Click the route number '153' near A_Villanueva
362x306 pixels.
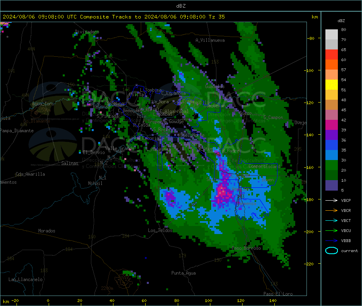(x=215, y=62)
